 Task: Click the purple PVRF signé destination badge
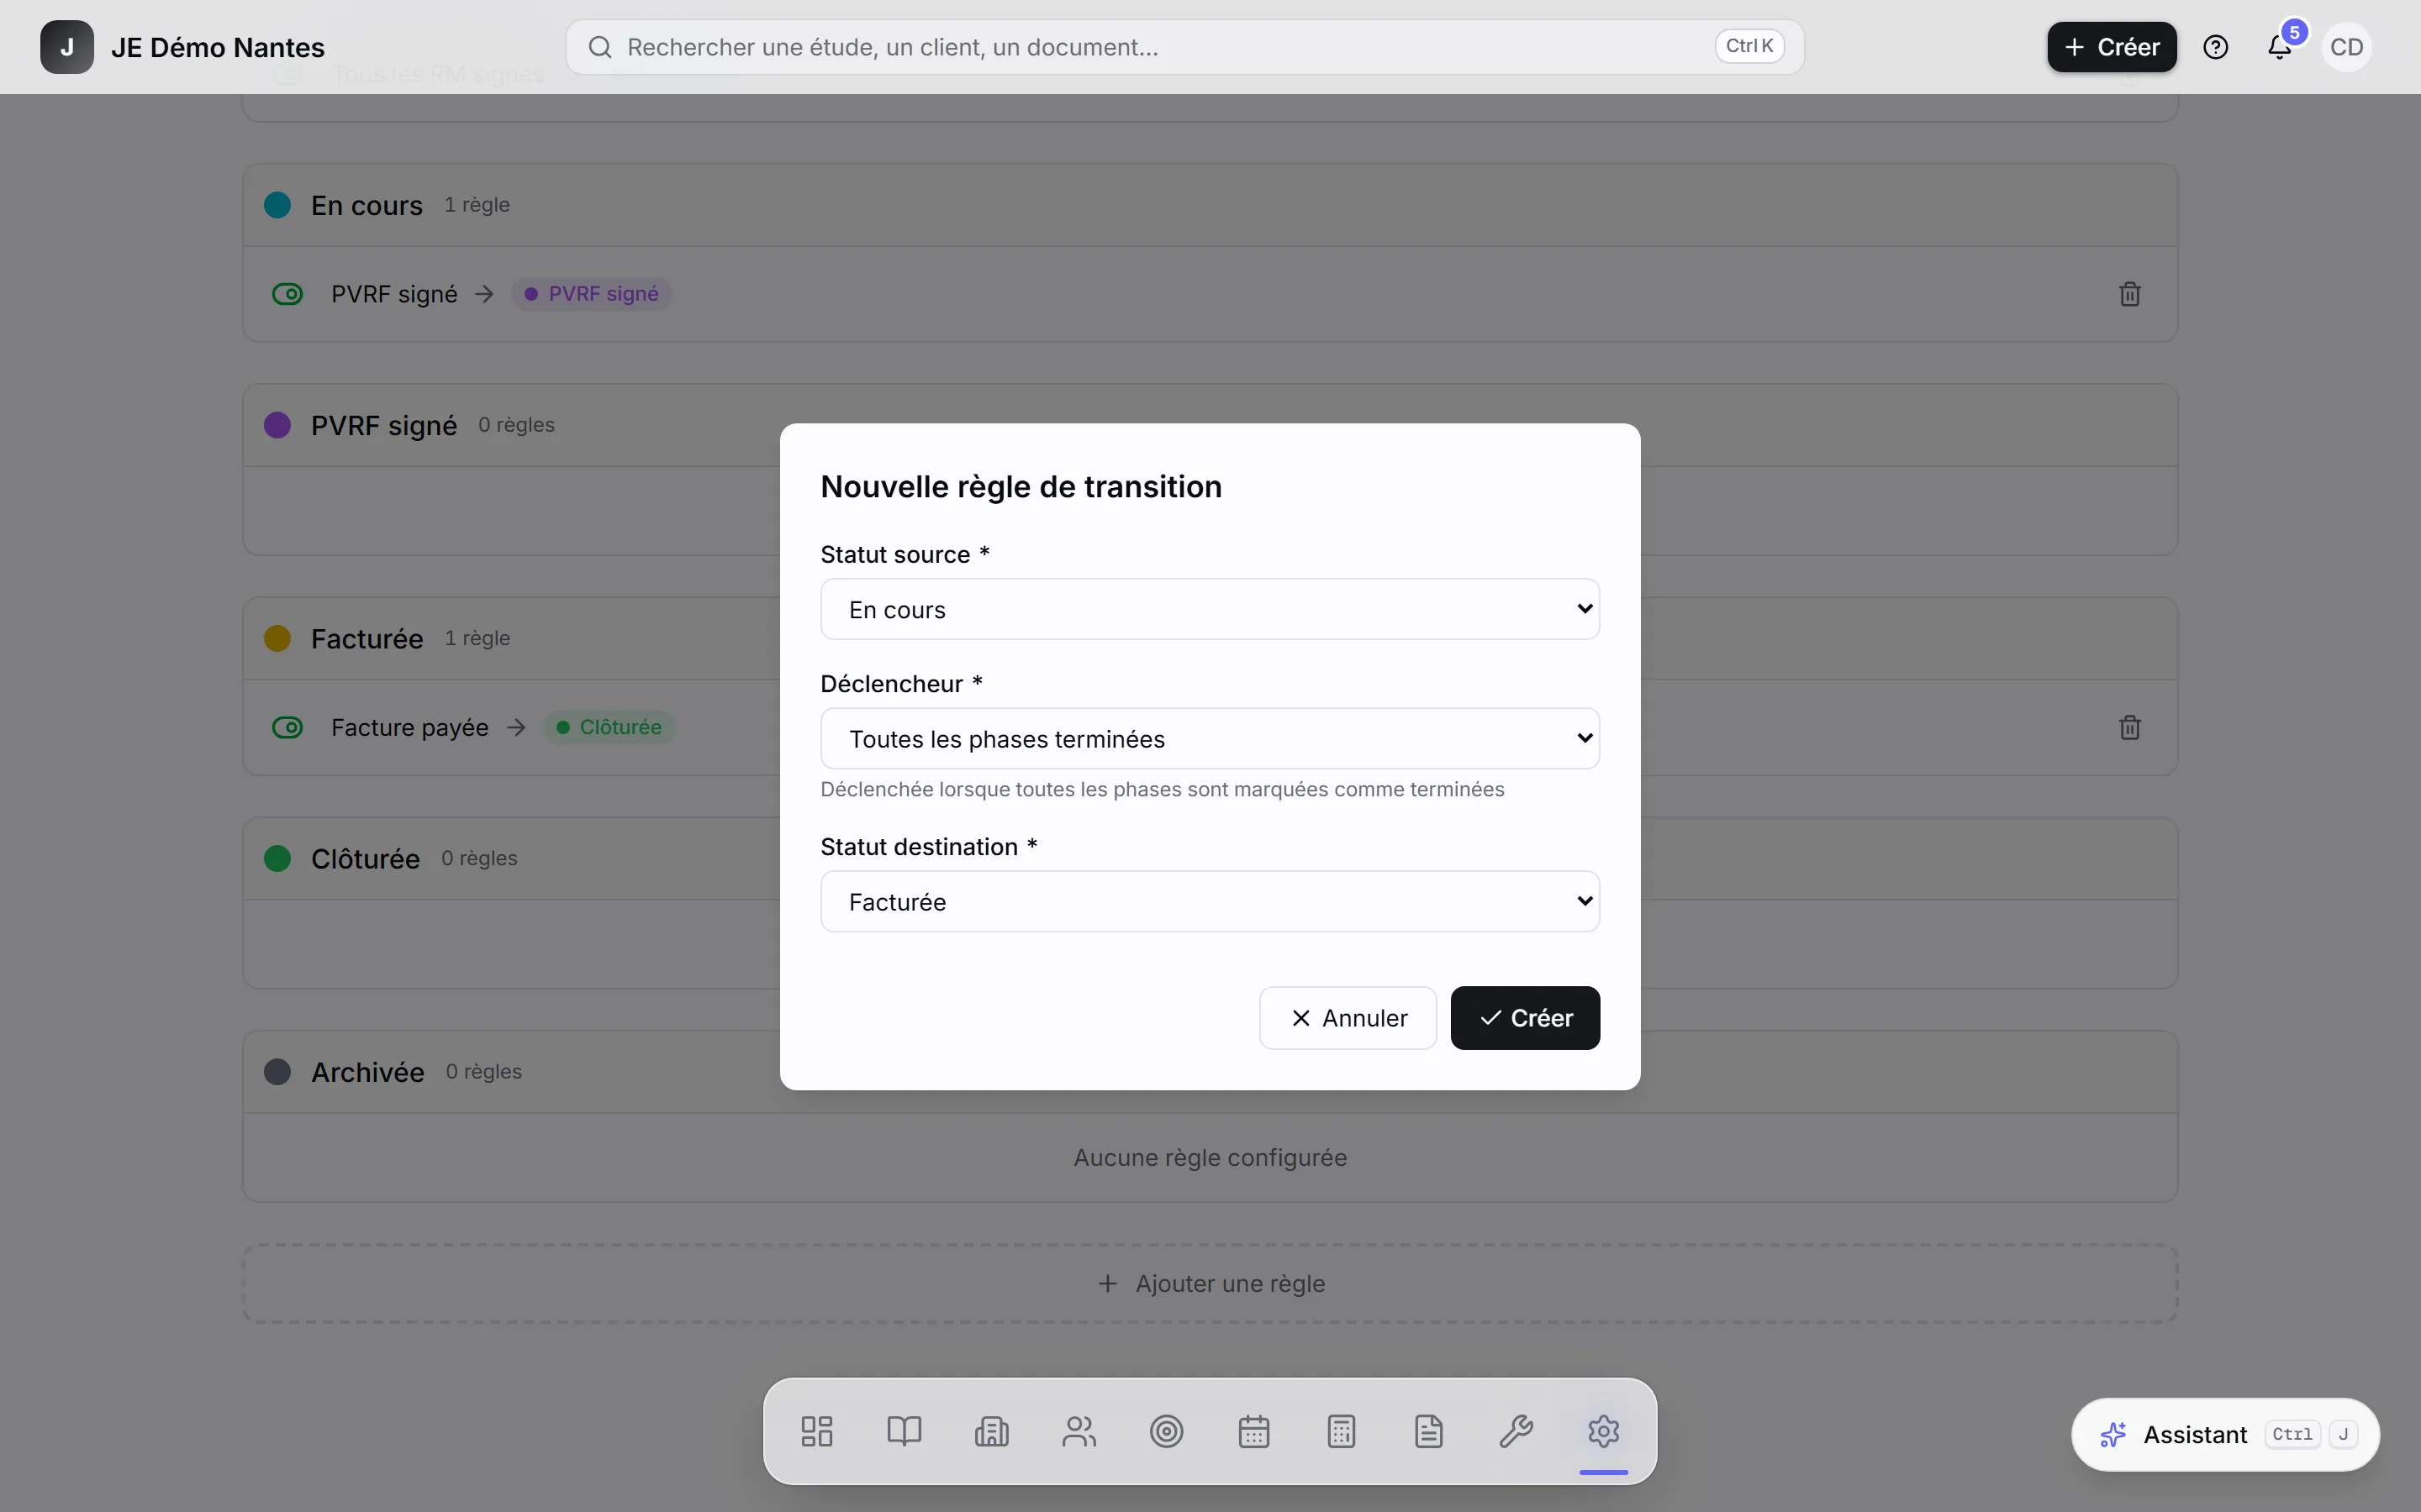(591, 294)
